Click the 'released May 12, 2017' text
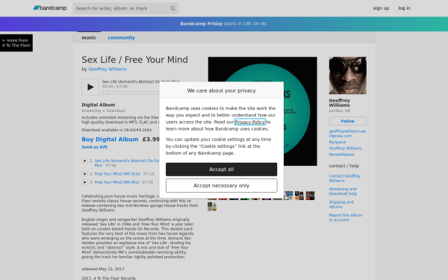This screenshot has width=448, height=280. pos(103,269)
